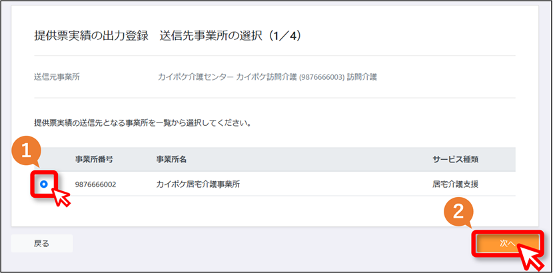
Task: Select the radio button for office 9876666002
Action: pos(44,184)
